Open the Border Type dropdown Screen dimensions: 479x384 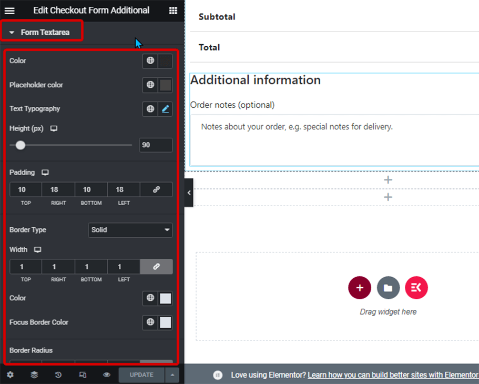[130, 230]
